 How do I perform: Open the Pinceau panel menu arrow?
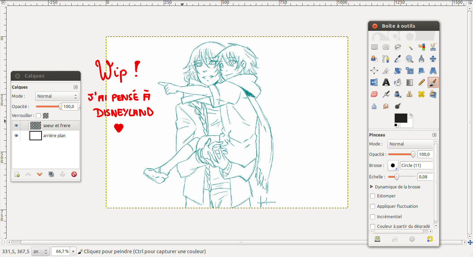coord(434,135)
